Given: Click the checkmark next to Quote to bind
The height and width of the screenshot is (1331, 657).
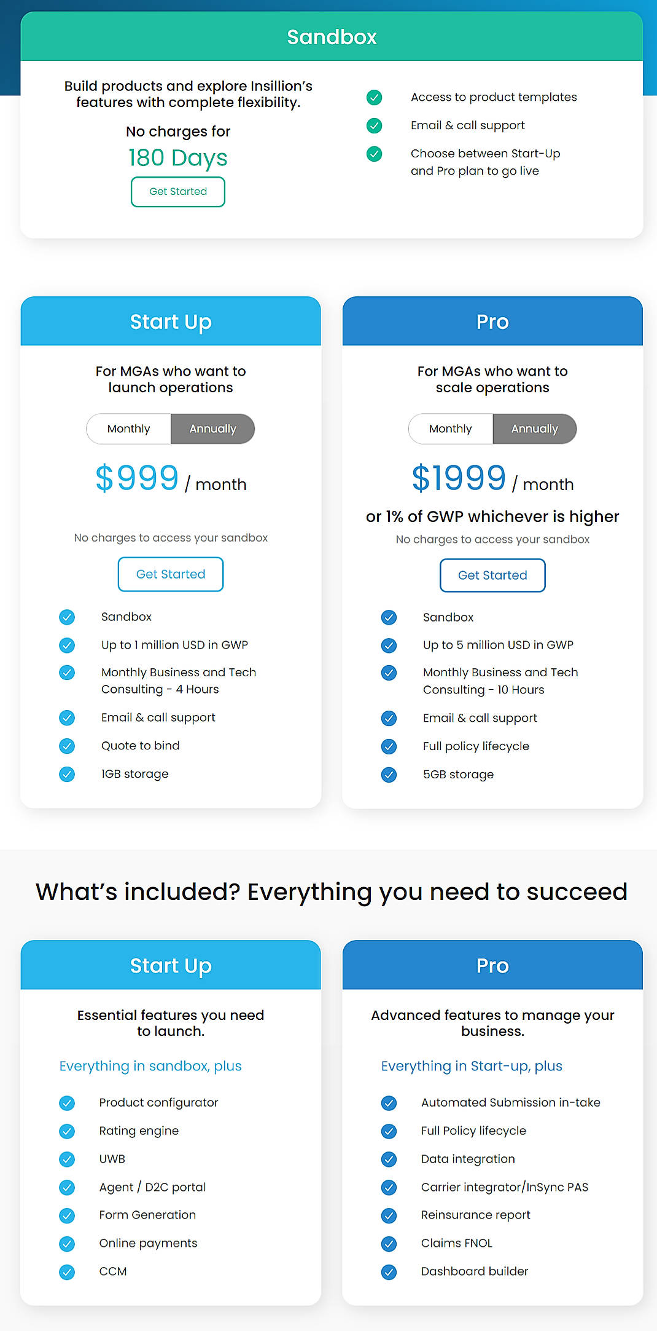Looking at the screenshot, I should pyautogui.click(x=67, y=746).
